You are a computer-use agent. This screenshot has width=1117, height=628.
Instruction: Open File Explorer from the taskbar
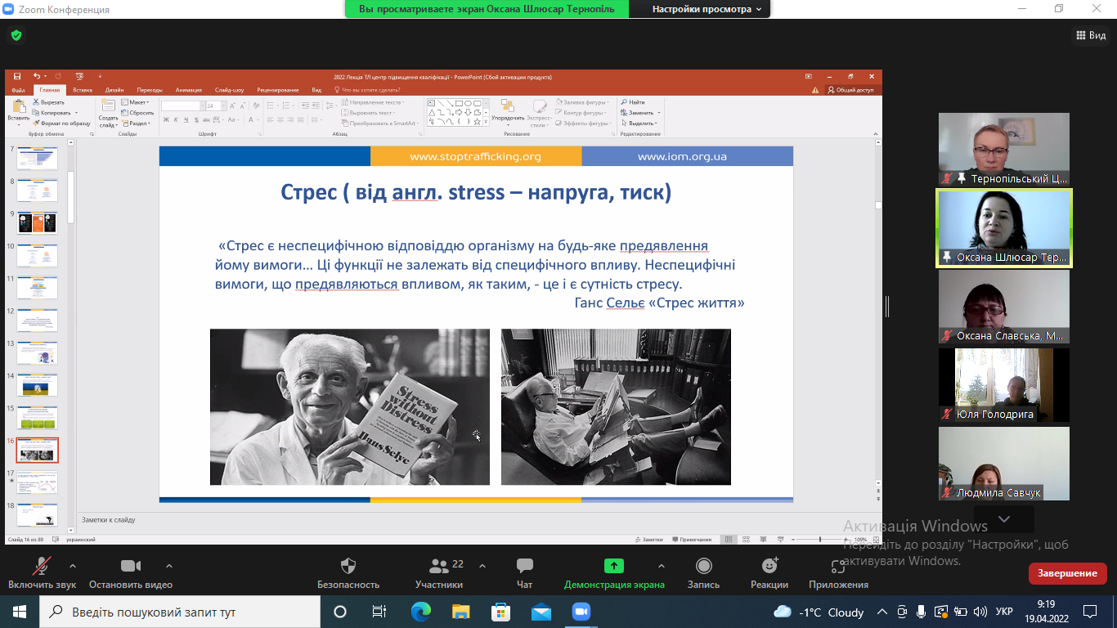(461, 612)
